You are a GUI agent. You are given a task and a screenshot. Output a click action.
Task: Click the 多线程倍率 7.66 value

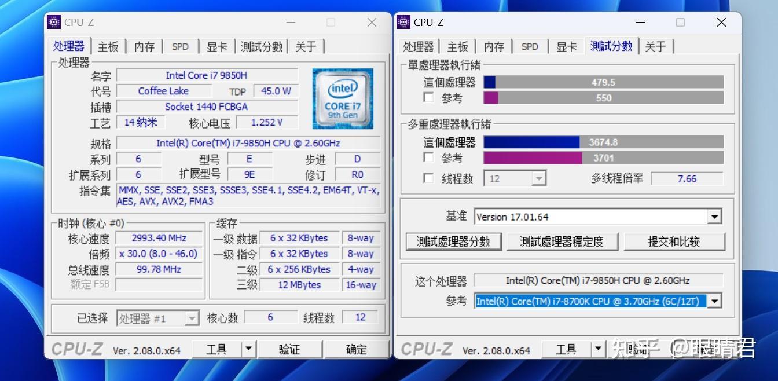point(687,178)
